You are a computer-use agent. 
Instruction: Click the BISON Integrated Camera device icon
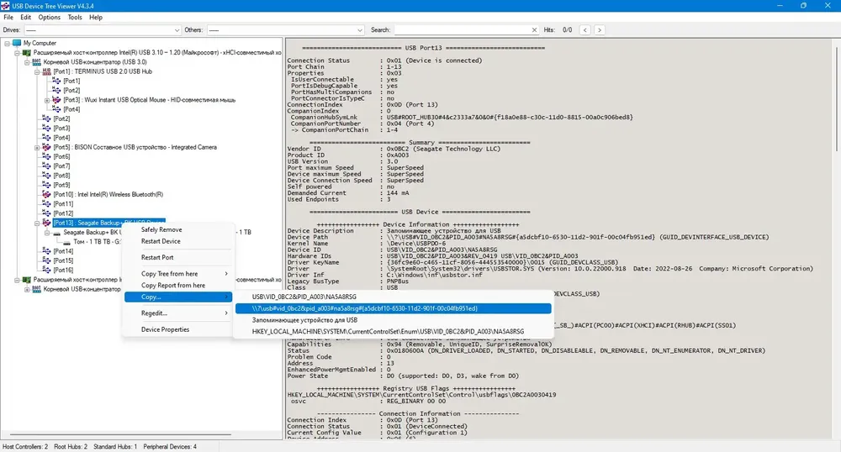click(x=46, y=147)
